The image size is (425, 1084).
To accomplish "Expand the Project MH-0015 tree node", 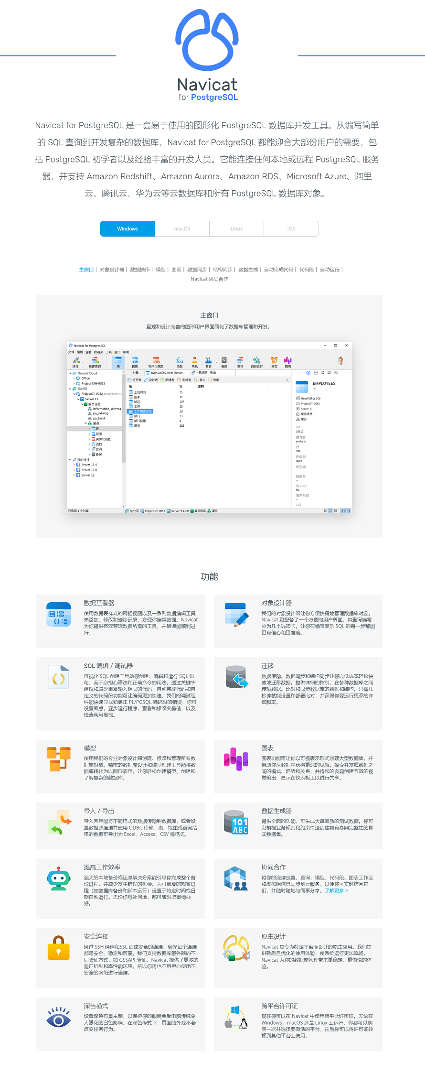I will 74,383.
